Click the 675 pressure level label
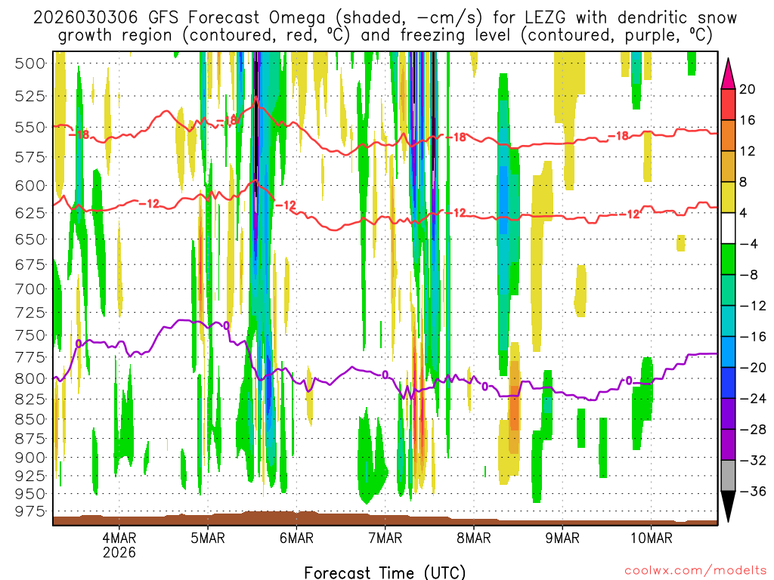774x580 pixels. pyautogui.click(x=29, y=265)
